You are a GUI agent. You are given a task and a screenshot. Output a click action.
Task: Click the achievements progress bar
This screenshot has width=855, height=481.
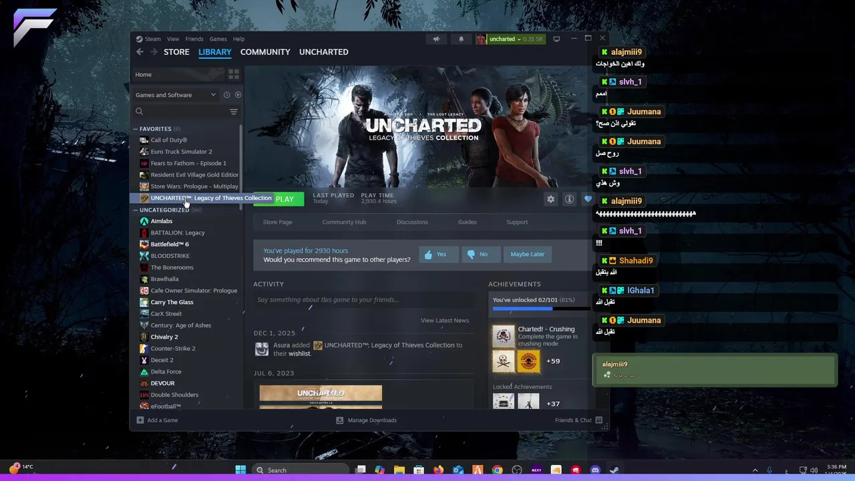(x=541, y=309)
